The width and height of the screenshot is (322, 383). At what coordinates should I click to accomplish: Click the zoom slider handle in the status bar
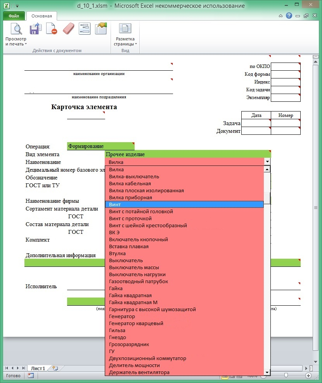pyautogui.click(x=286, y=375)
